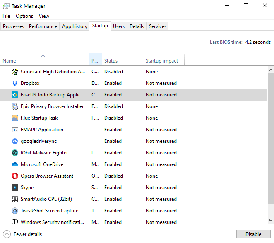This screenshot has height=243, width=274.
Task: Select the Skype row name
Action: click(x=27, y=188)
